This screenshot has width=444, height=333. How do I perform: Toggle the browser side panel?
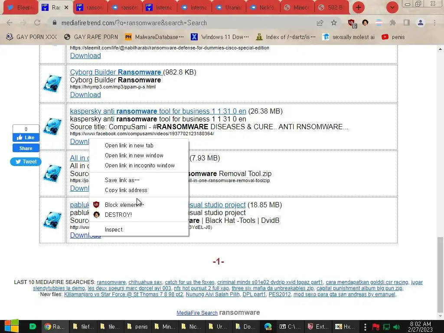pyautogui.click(x=407, y=23)
